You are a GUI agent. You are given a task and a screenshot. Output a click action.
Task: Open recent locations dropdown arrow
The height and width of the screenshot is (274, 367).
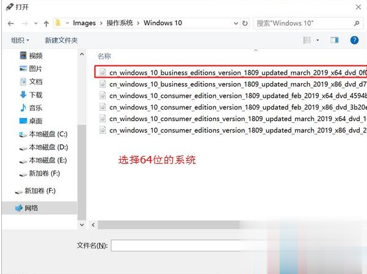36,23
